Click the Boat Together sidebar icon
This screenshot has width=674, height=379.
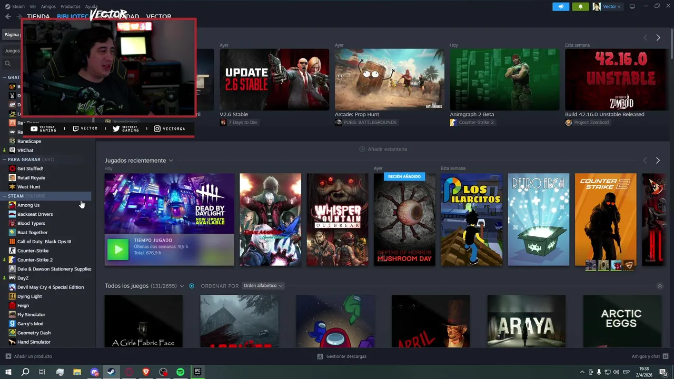click(x=12, y=232)
